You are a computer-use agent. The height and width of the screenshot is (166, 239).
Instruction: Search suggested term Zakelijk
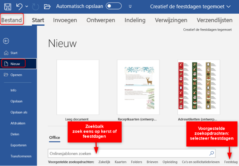click(104, 162)
